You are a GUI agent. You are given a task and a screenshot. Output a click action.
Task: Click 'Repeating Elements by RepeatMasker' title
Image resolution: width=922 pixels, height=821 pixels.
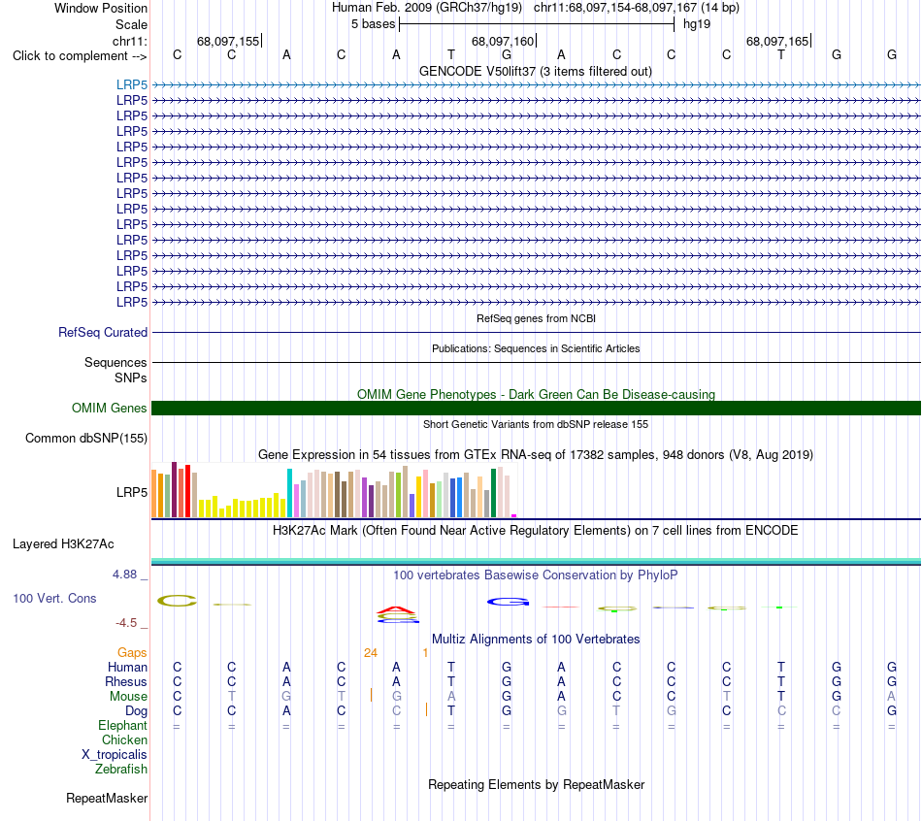(x=536, y=784)
